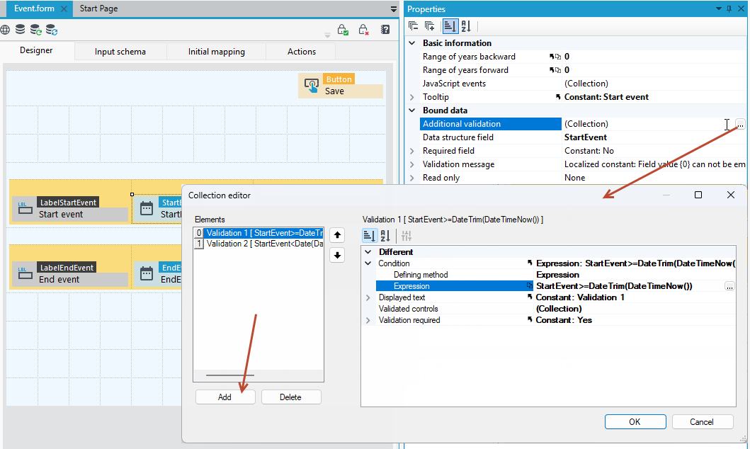
Task: Pin the Properties panel with pushpin icon
Action: (x=729, y=8)
